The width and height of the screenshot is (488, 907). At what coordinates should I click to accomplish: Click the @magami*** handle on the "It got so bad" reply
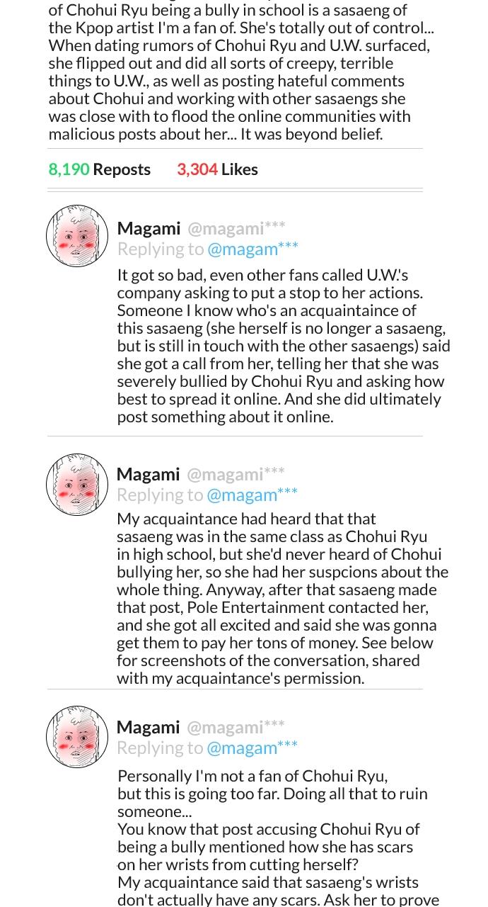(236, 228)
